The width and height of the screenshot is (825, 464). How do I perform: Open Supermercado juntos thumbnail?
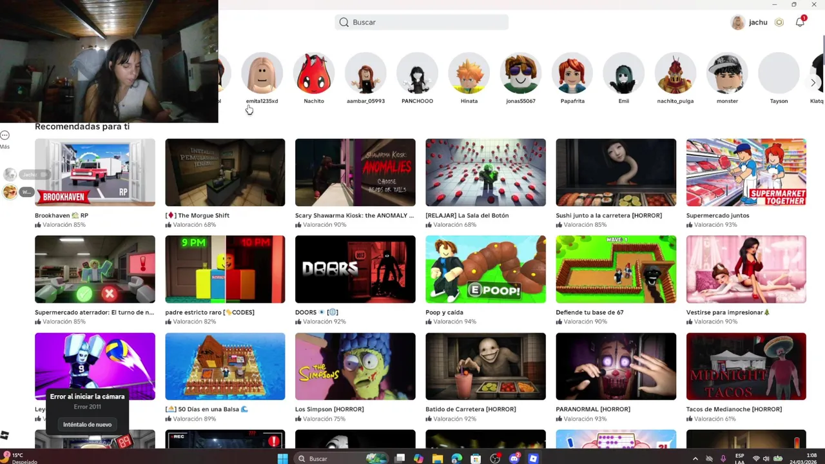(x=746, y=173)
